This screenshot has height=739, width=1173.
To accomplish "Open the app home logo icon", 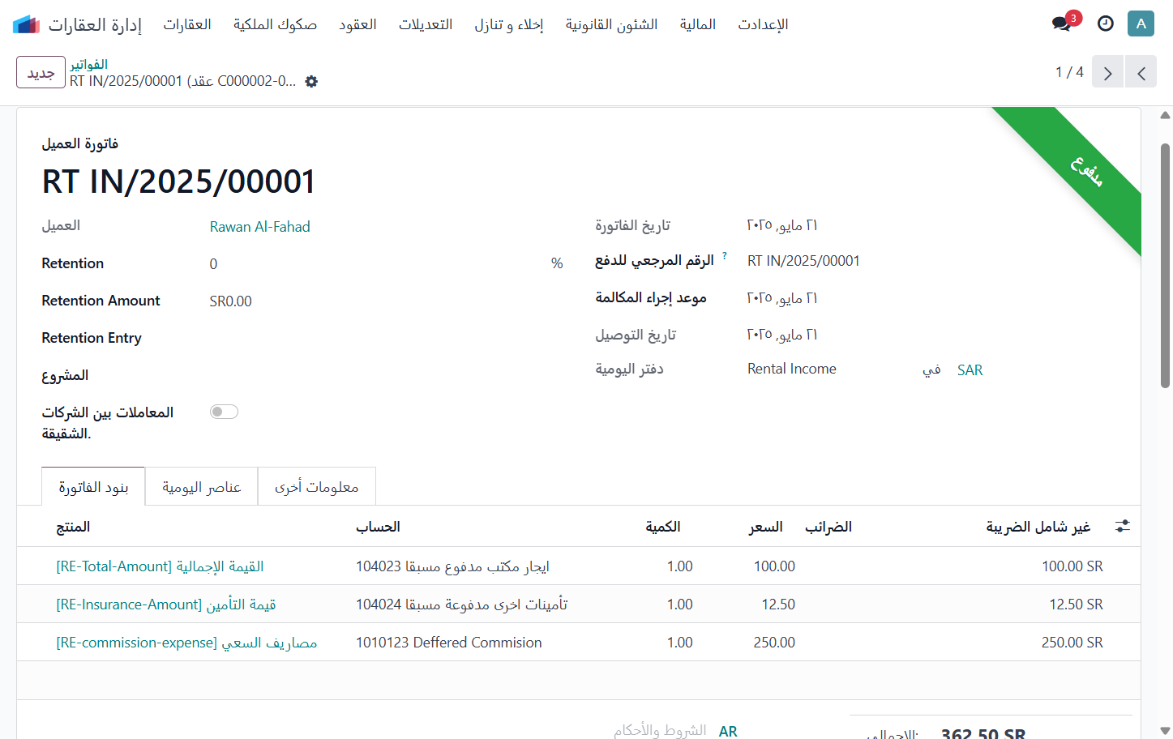I will coord(27,24).
